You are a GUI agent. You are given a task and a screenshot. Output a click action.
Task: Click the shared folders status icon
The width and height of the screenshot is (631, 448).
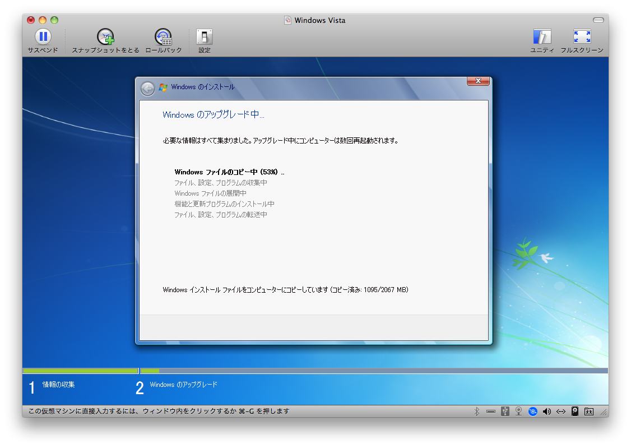589,412
